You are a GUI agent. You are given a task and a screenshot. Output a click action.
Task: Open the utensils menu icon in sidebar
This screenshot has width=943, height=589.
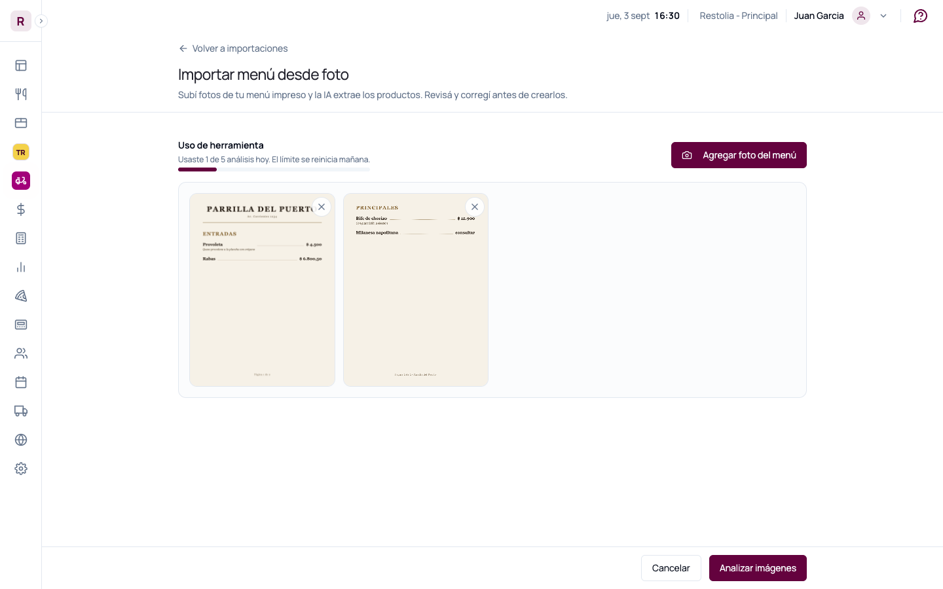click(x=21, y=94)
